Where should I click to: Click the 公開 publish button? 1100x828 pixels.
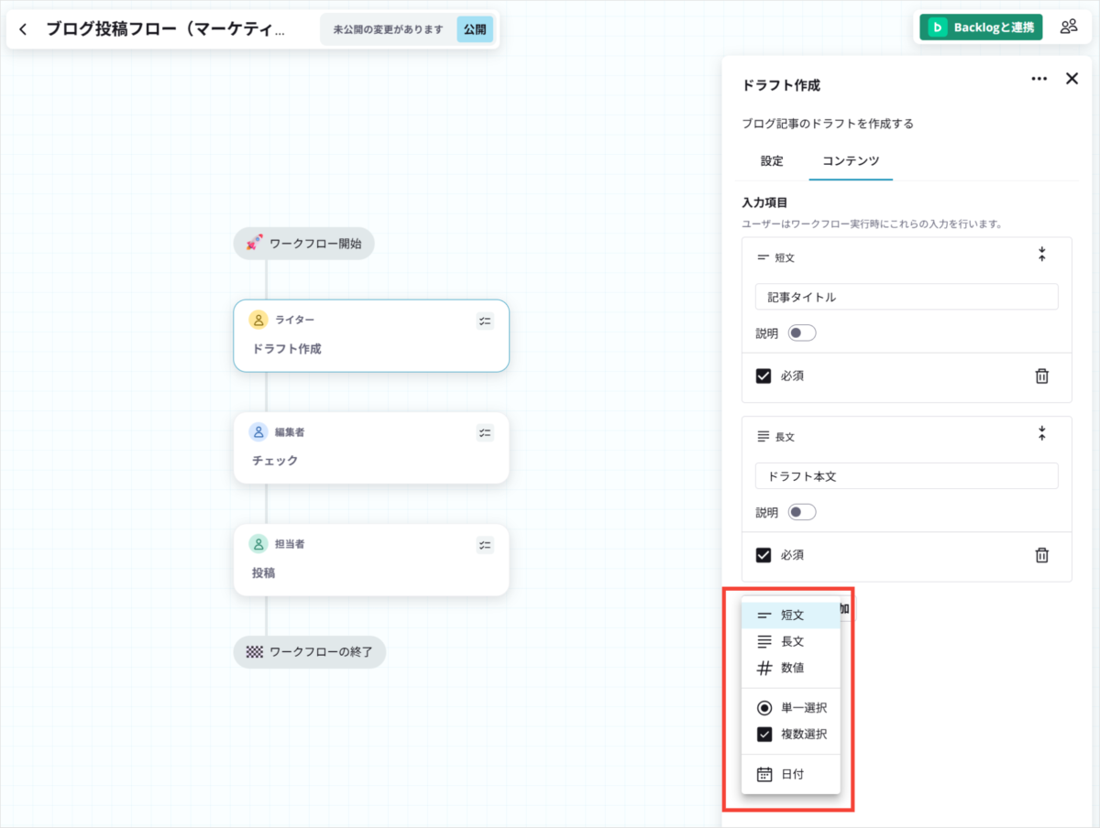click(x=475, y=29)
